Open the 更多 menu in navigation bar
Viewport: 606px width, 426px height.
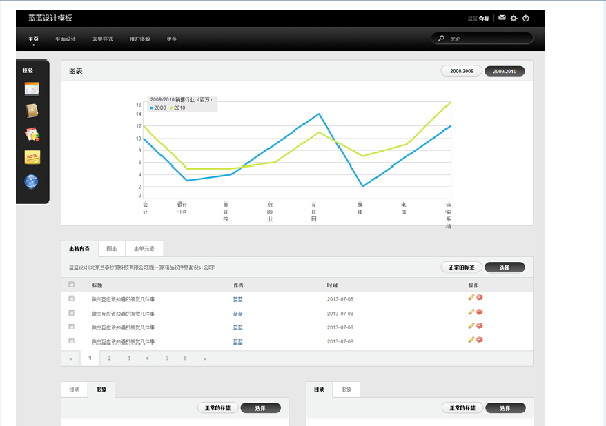coord(172,39)
